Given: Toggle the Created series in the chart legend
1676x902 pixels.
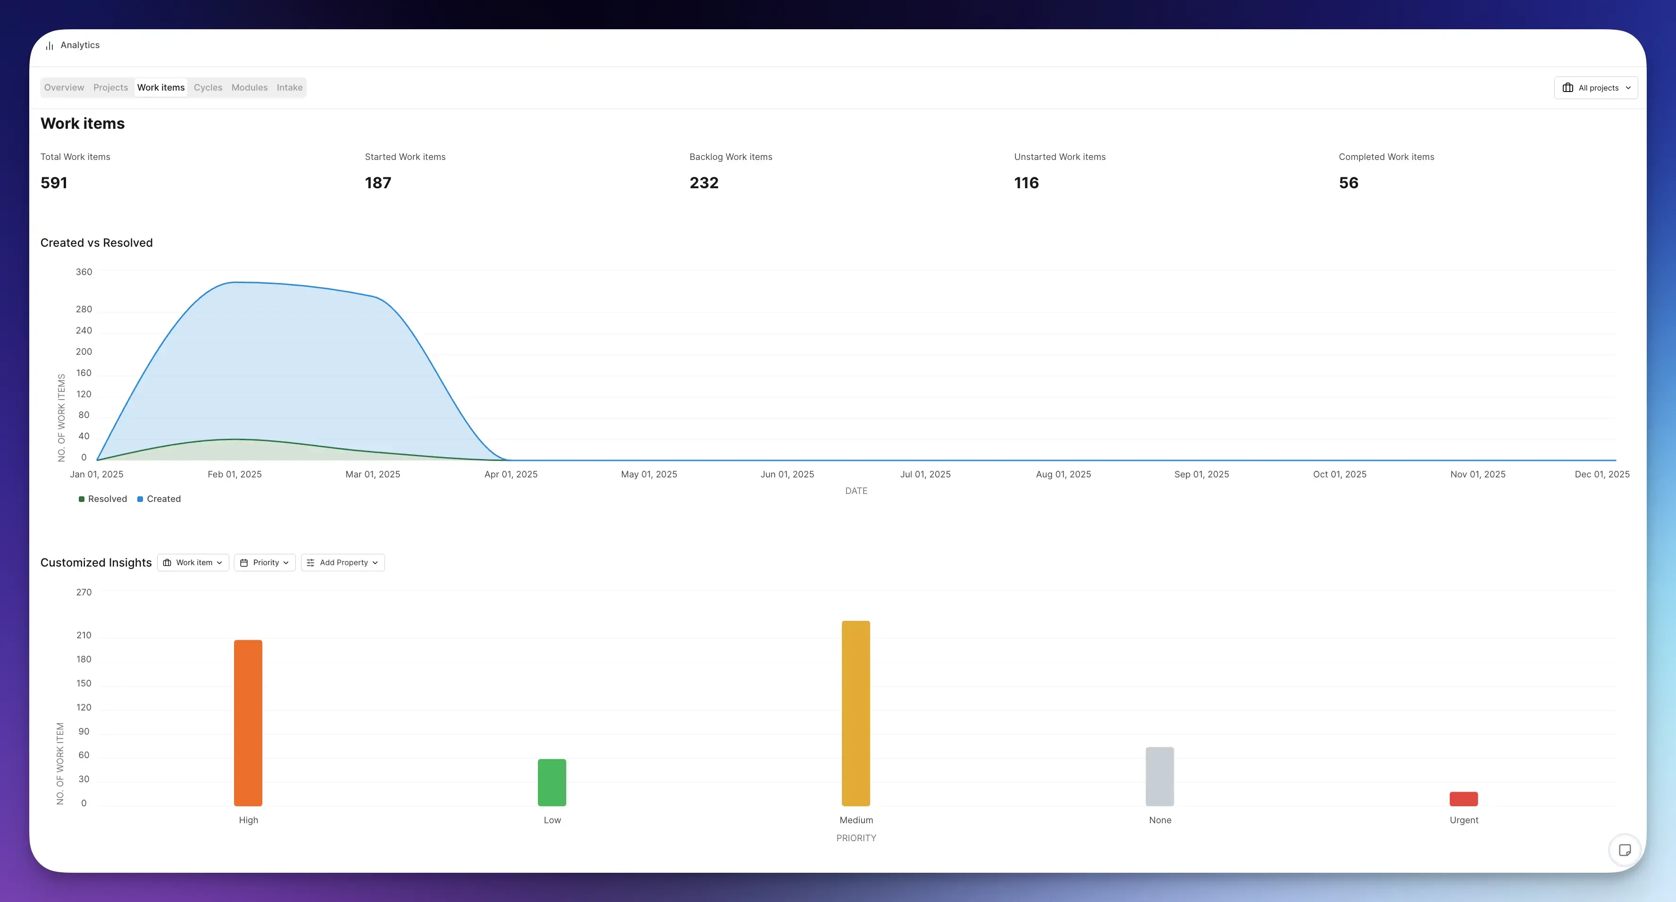Looking at the screenshot, I should click(x=158, y=499).
